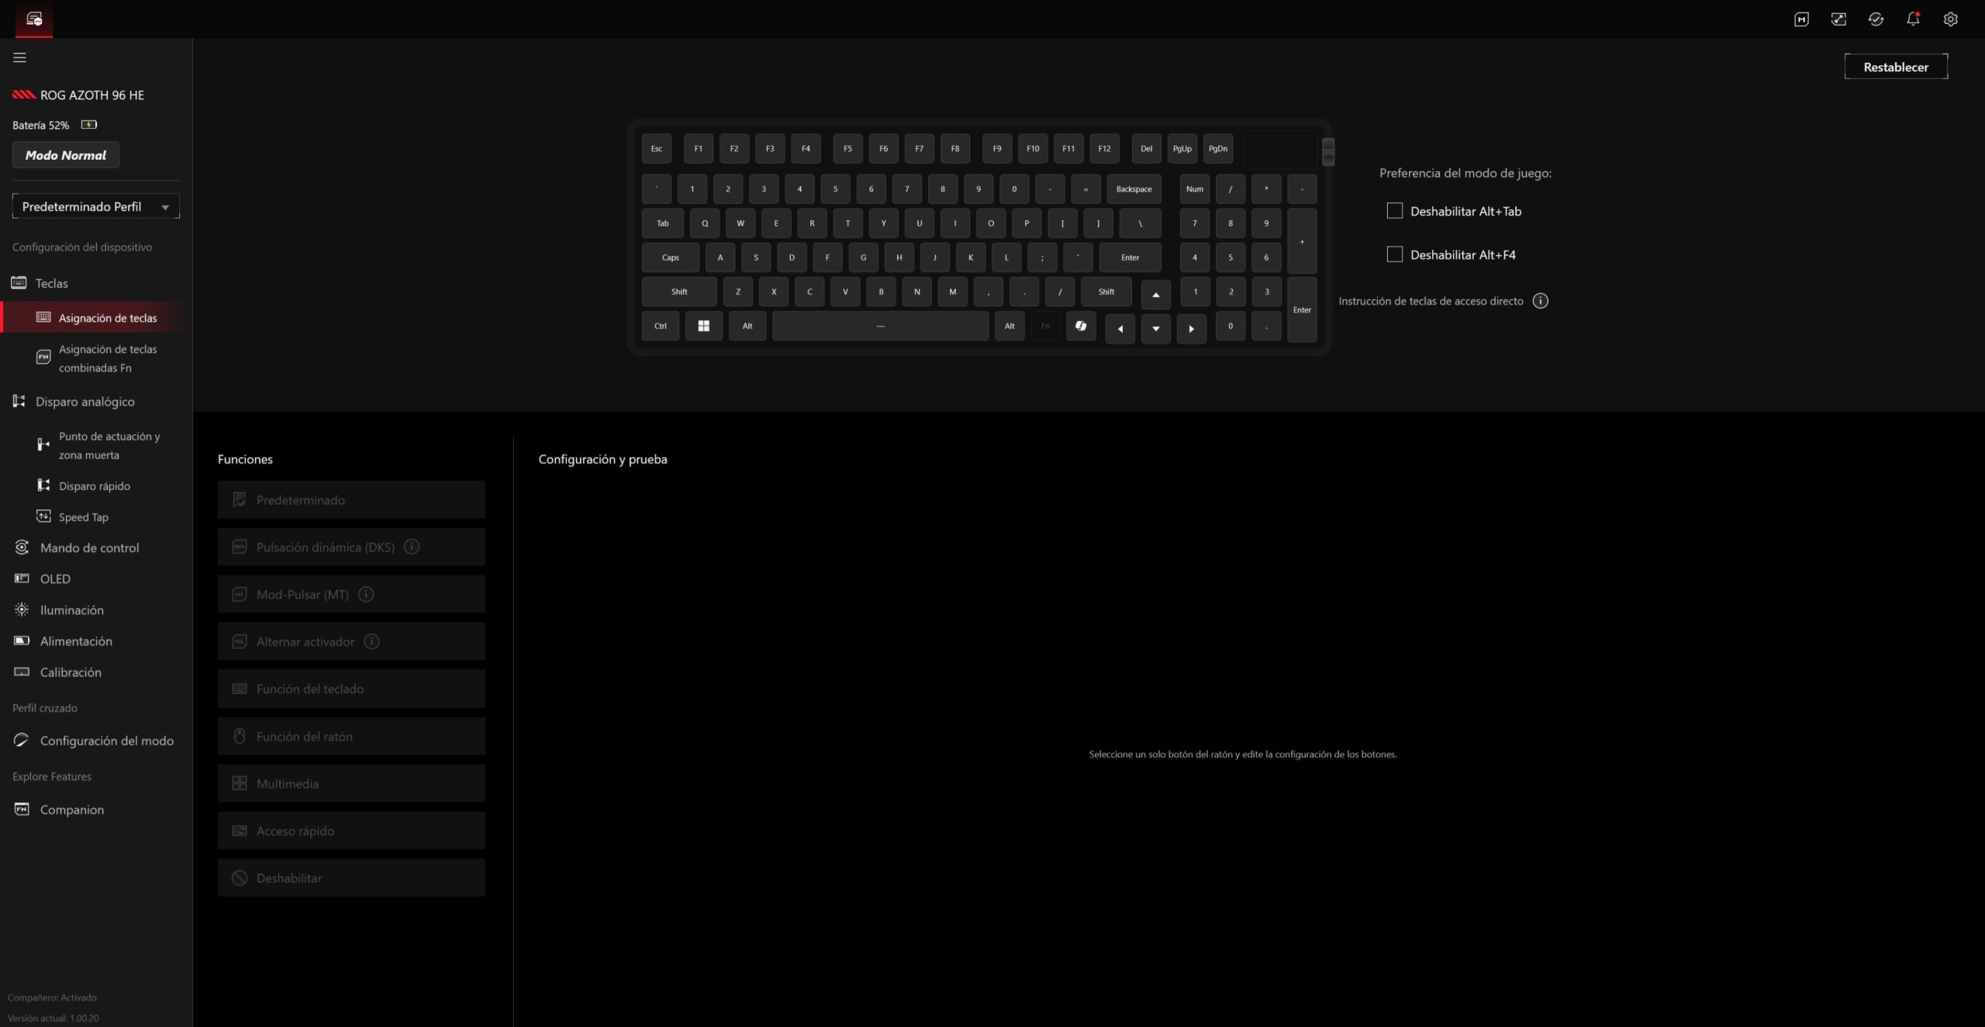
Task: Select the up arrow key
Action: 1155,295
